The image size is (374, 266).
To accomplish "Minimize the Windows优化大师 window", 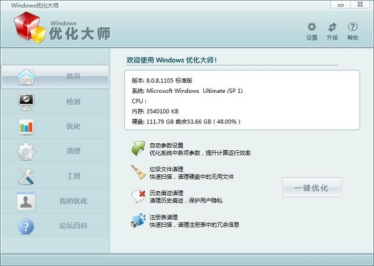I will coord(340,4).
